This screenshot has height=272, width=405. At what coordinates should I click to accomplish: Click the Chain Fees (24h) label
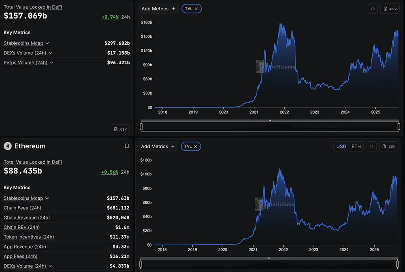click(x=22, y=208)
